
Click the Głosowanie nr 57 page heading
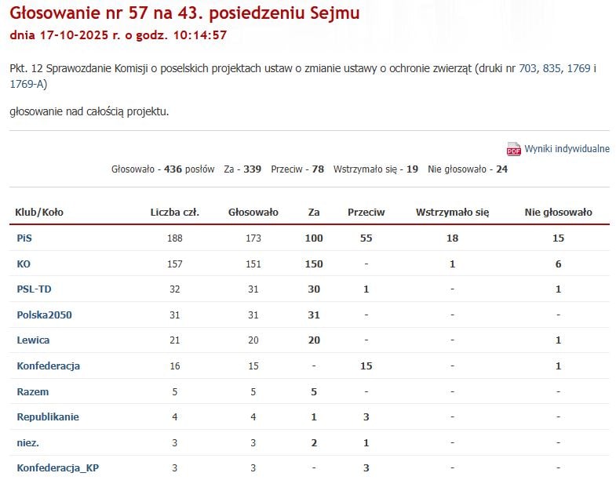184,13
